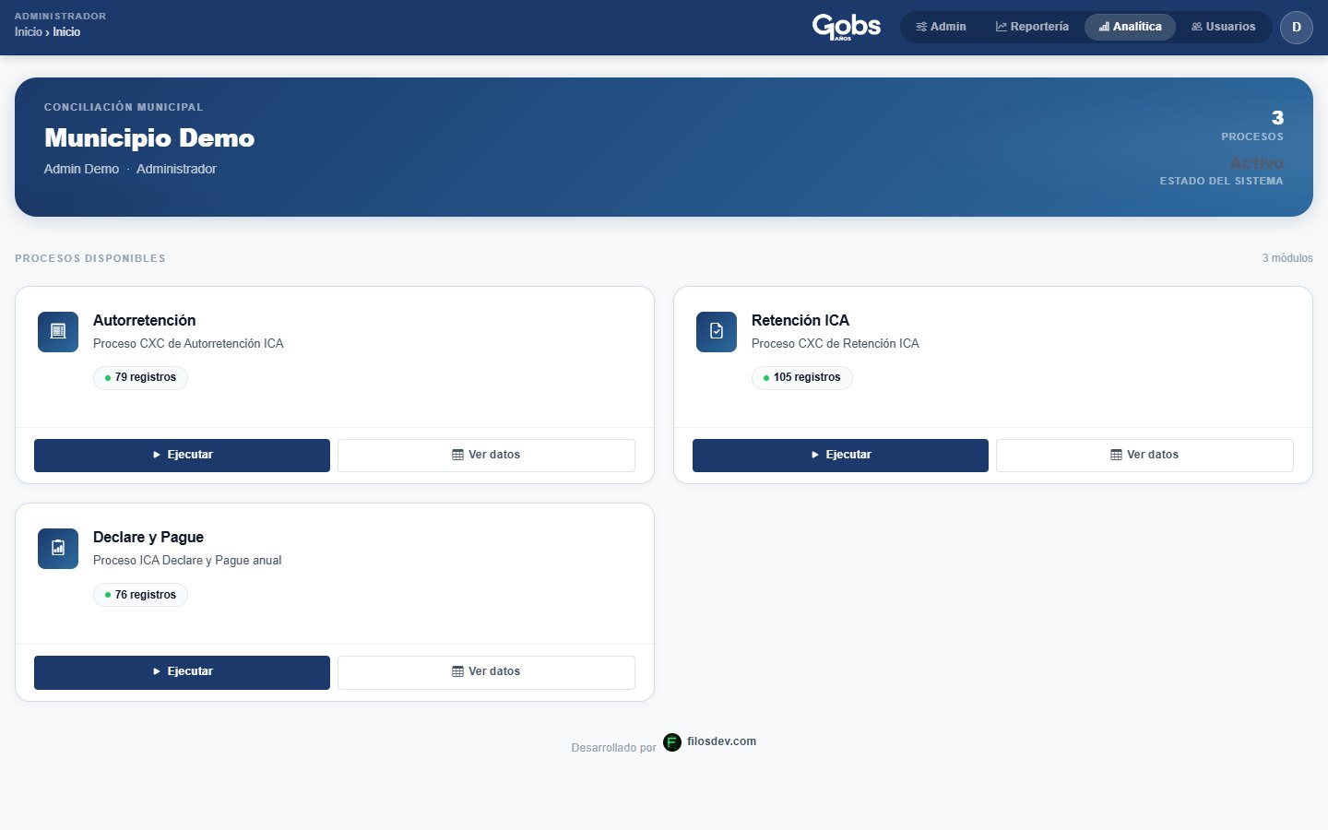Click the Gobs logo in header

[847, 27]
